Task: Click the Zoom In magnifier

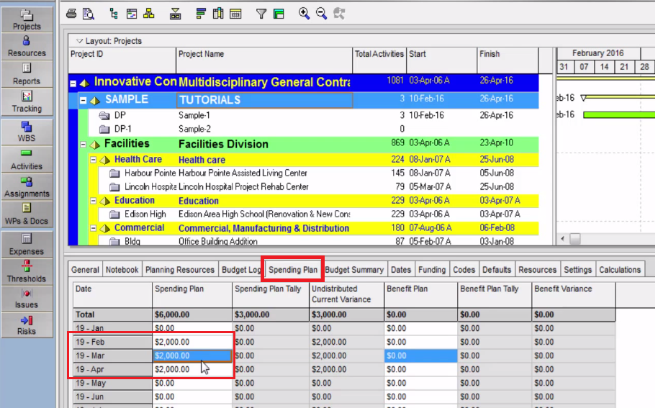Action: [305, 14]
